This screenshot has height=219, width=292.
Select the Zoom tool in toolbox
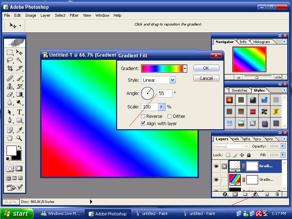point(19,138)
